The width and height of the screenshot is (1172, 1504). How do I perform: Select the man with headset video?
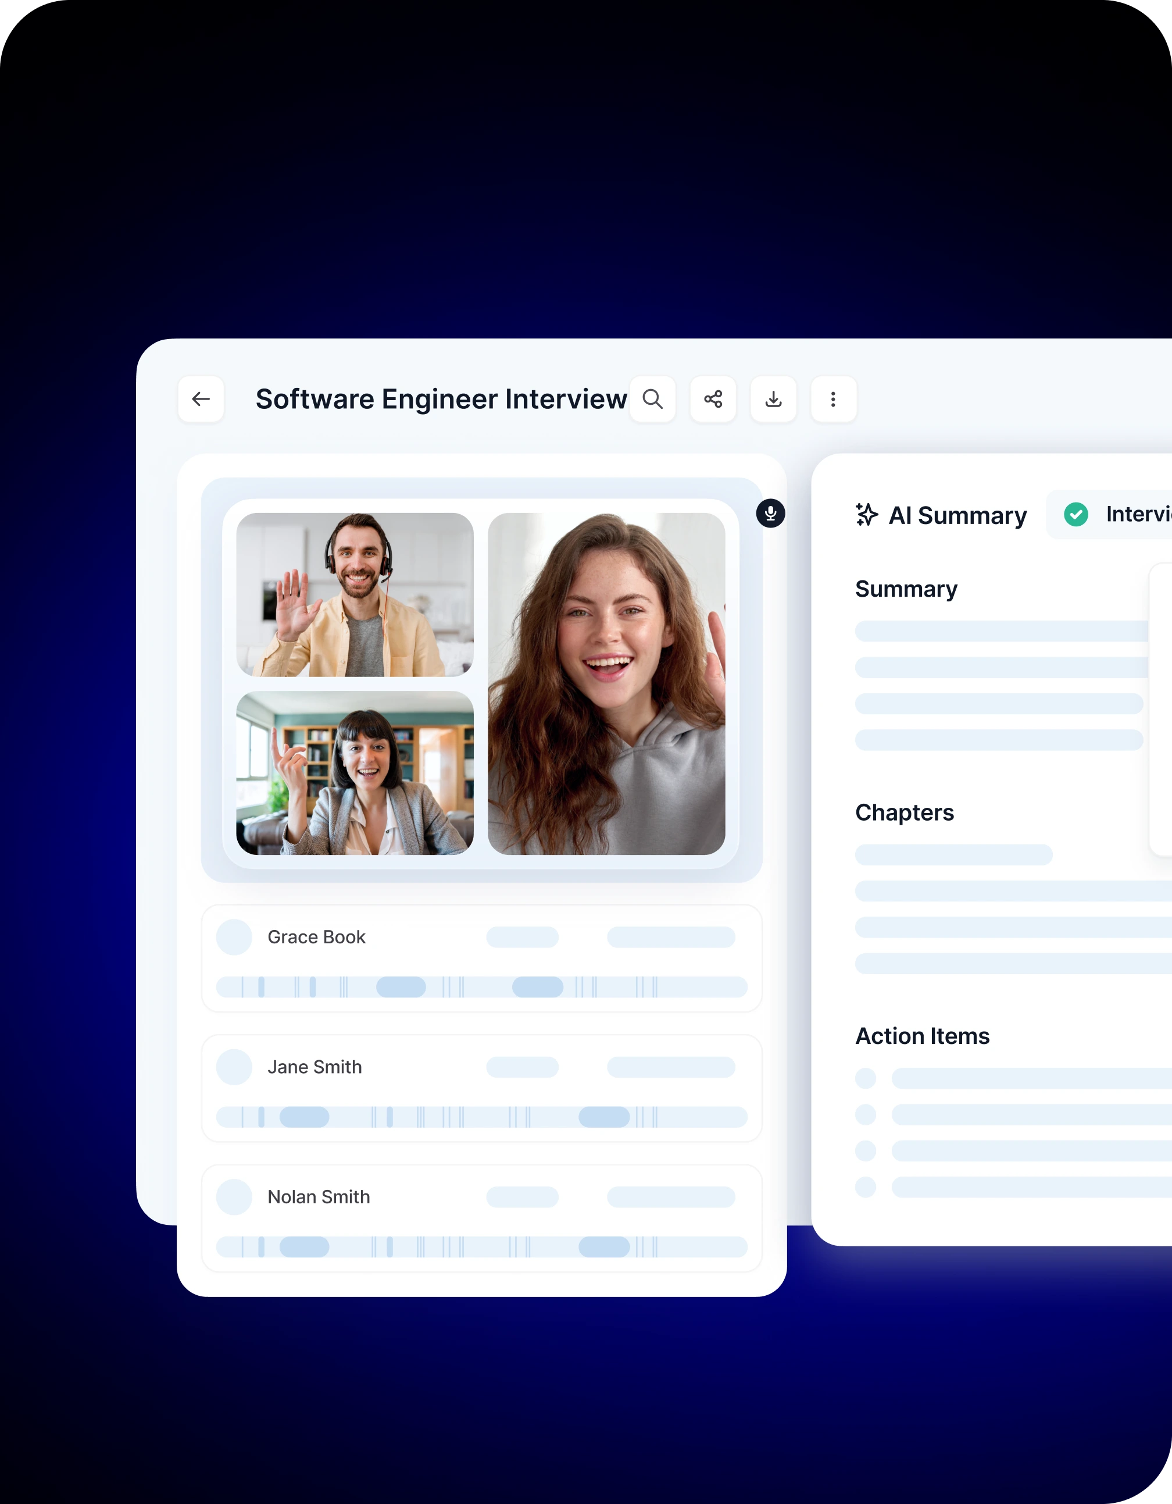point(355,594)
